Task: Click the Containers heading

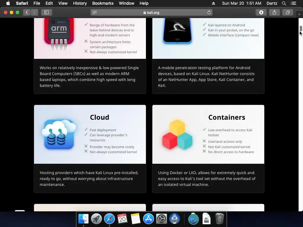Action: (227, 117)
